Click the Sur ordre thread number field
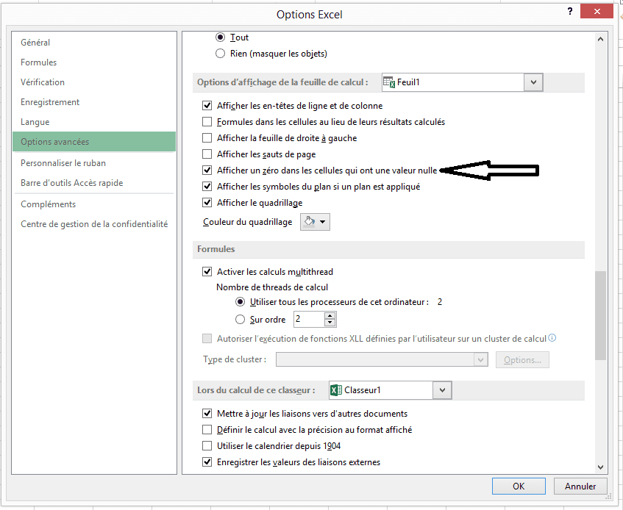Screen dimensions: 623x510 (309, 320)
